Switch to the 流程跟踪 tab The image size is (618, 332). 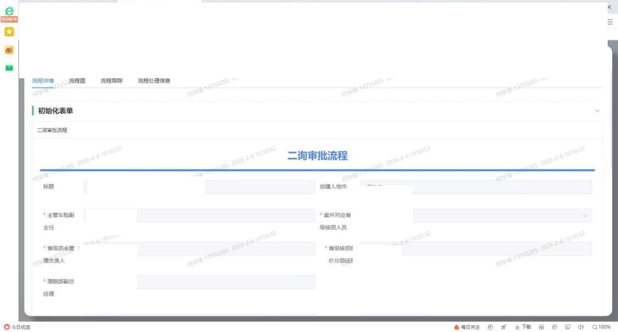(111, 81)
